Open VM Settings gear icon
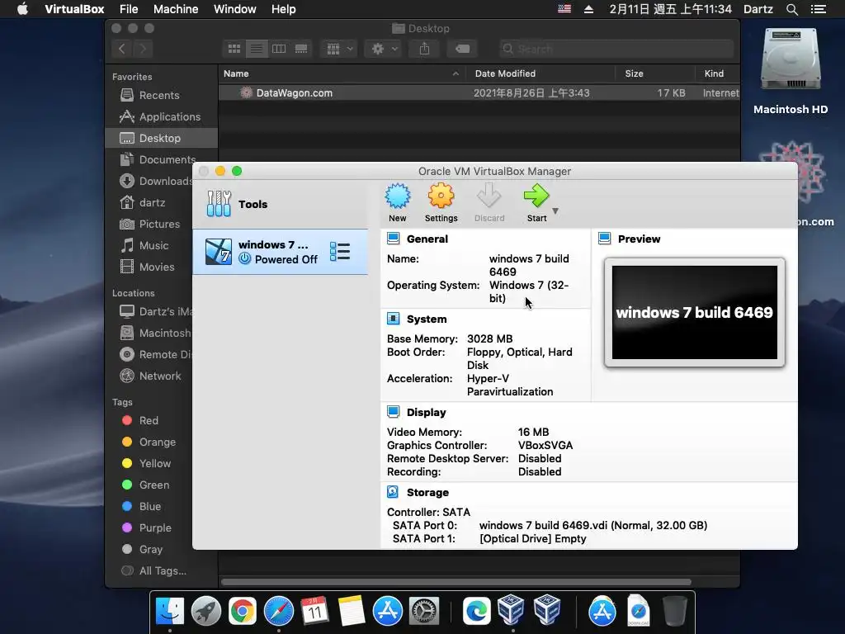Viewport: 845px width, 634px height. point(441,196)
